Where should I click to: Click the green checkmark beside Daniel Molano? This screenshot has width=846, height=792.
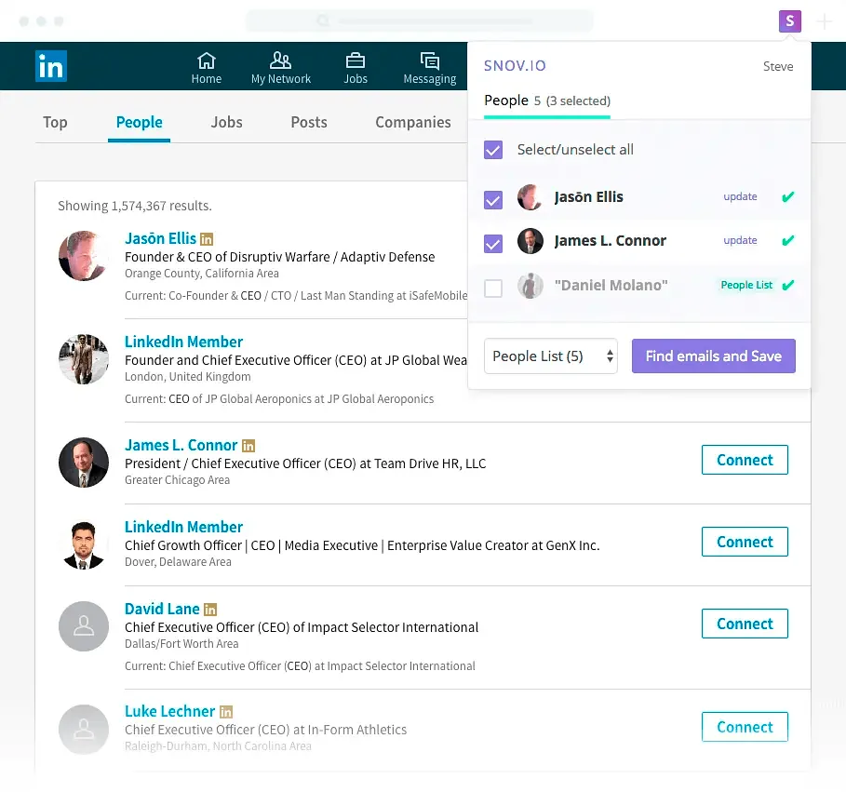pyautogui.click(x=787, y=285)
